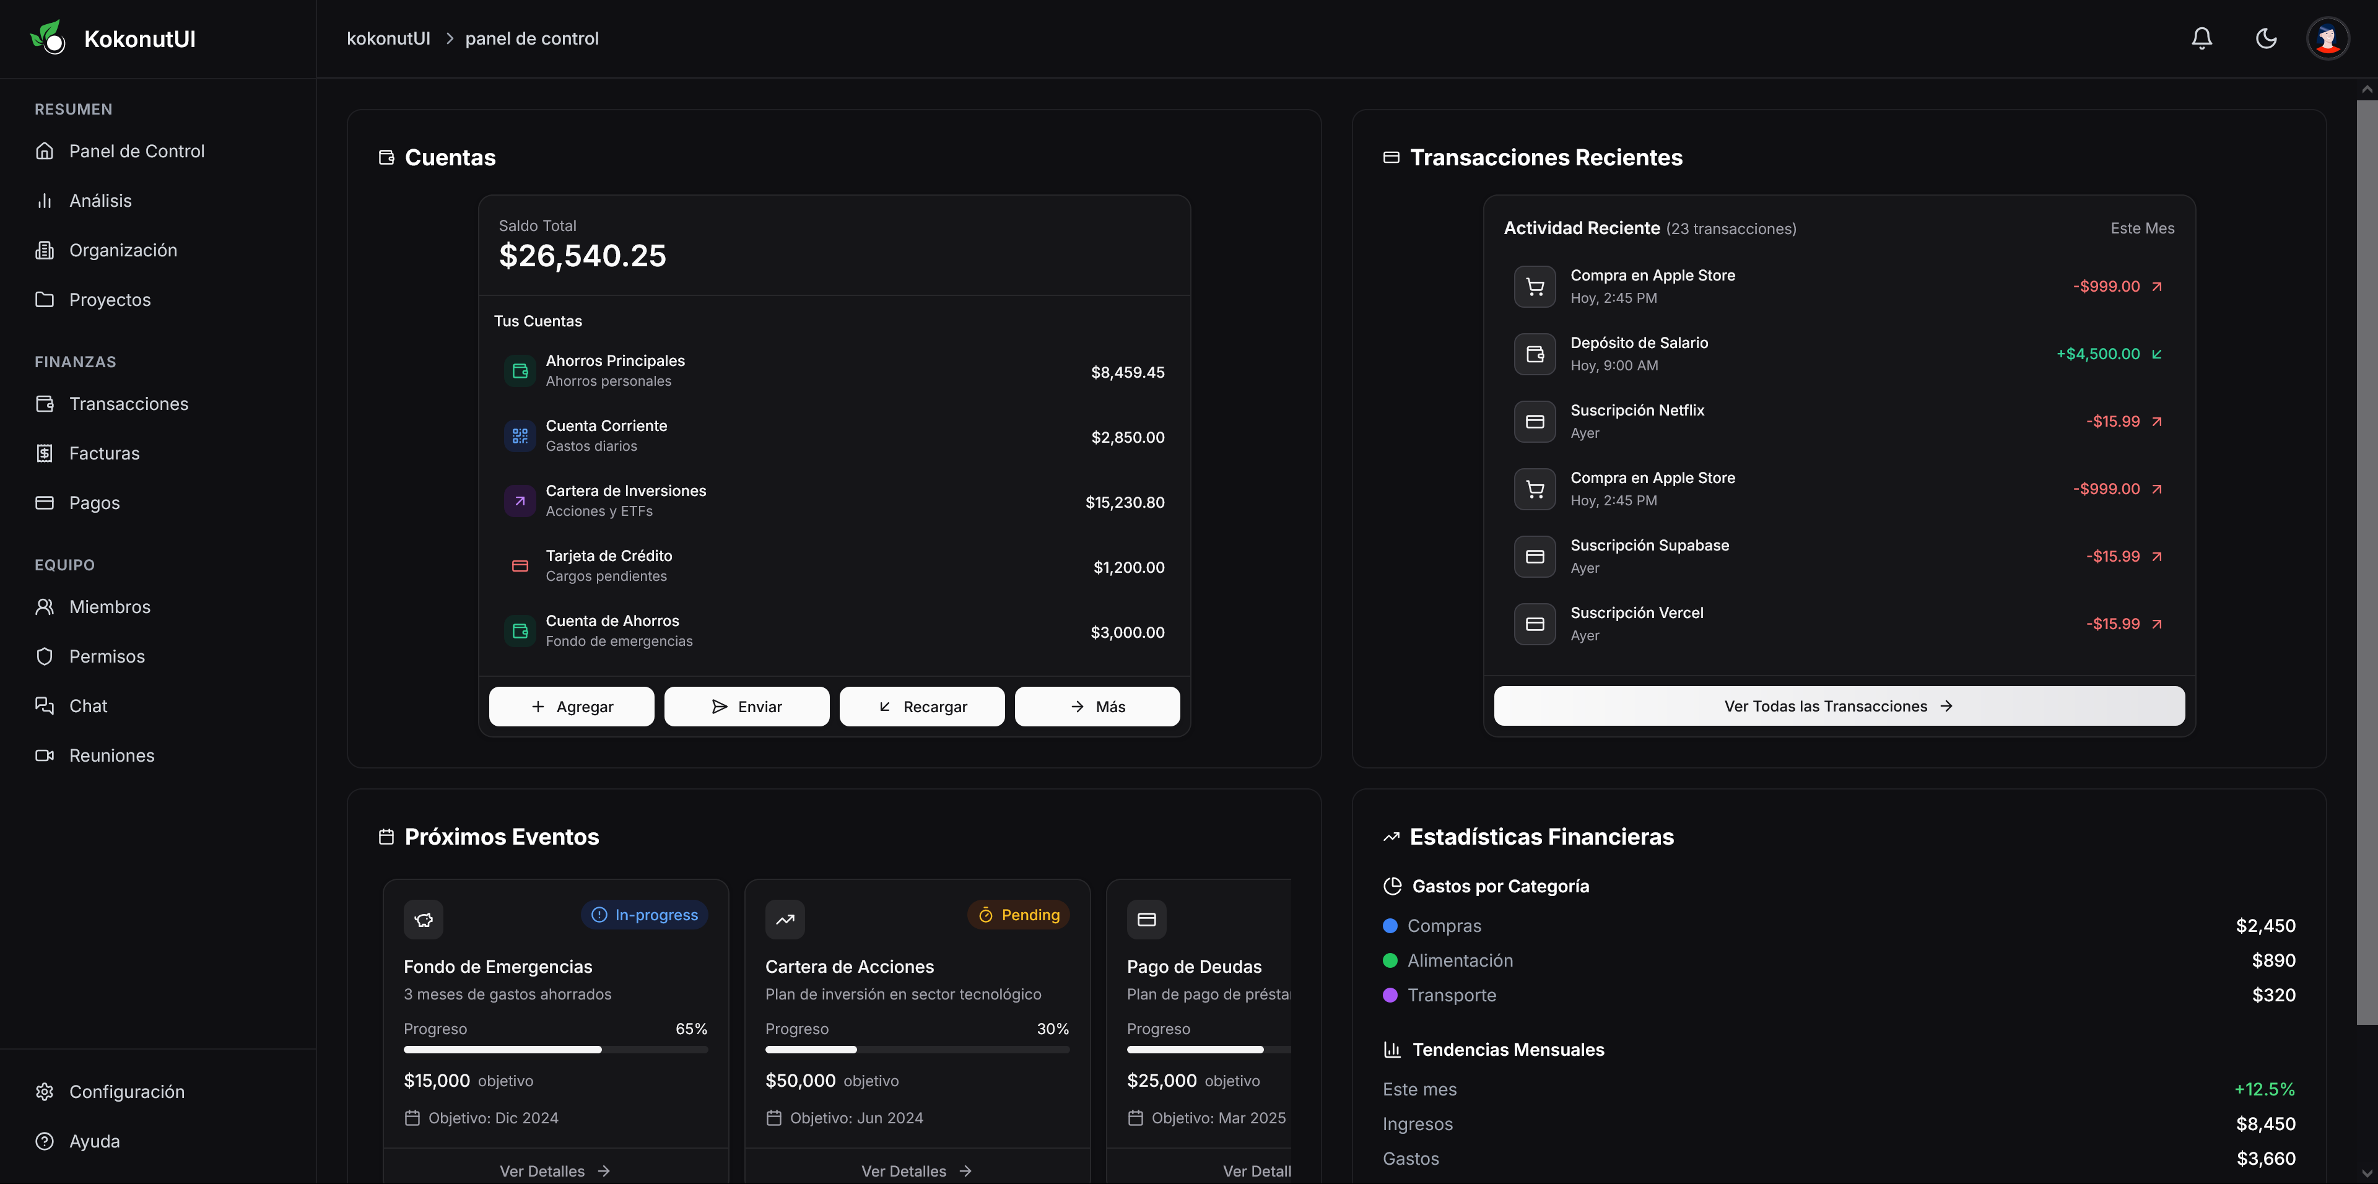Click Ver Todas las Transacciones
The width and height of the screenshot is (2378, 1184).
1838,706
